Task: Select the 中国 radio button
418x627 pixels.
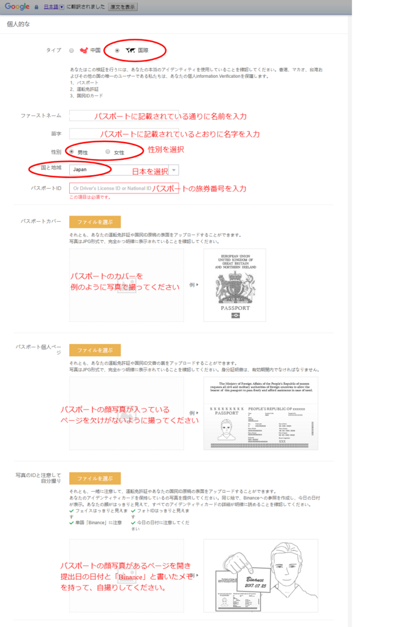Action: [72, 50]
